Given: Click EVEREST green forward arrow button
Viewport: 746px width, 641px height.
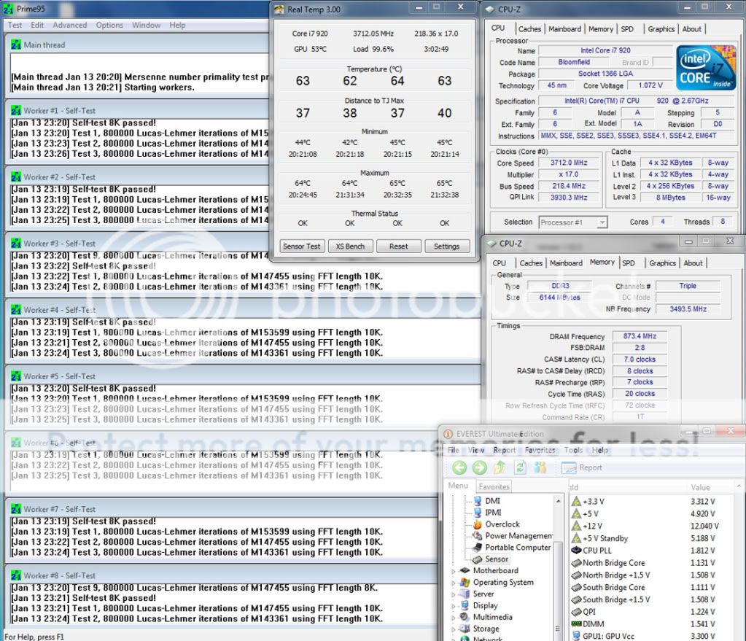Looking at the screenshot, I should click(480, 467).
